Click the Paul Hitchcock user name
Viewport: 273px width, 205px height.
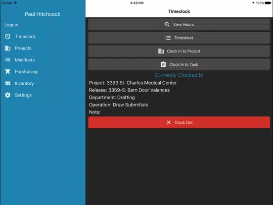(x=43, y=14)
